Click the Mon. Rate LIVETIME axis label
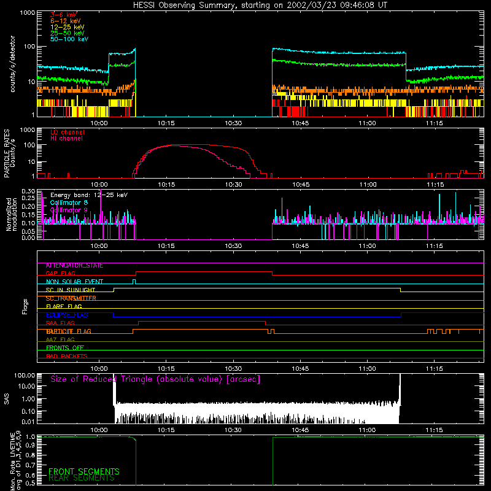Viewport: 491px width, 491px height. (16, 462)
